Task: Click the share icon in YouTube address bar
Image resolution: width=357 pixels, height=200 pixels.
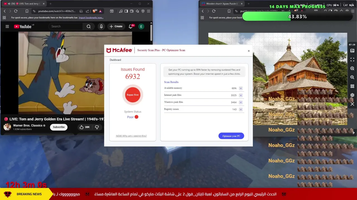Action: [x=87, y=11]
